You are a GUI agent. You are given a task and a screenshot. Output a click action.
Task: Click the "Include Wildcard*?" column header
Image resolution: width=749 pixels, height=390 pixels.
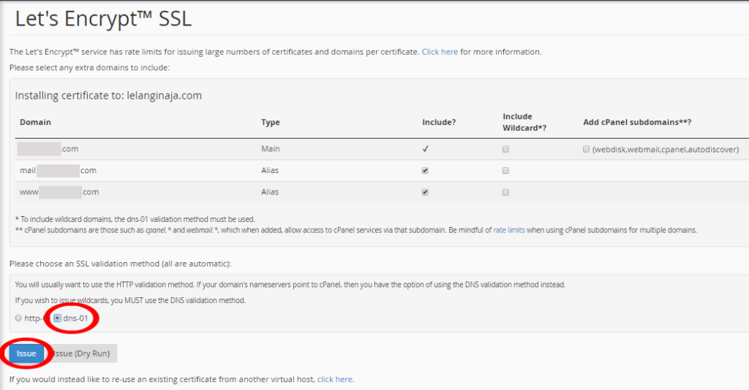click(x=525, y=122)
